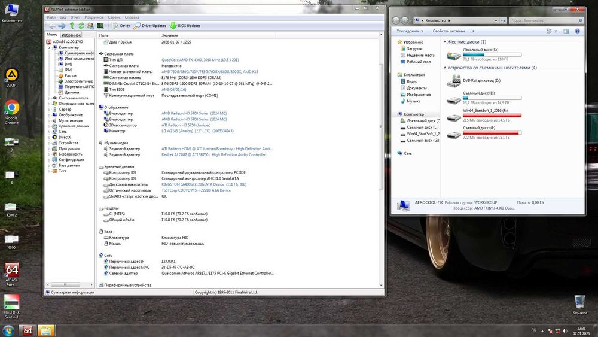Open Explorer help question mark icon
The height and width of the screenshot is (337, 598).
[578, 31]
